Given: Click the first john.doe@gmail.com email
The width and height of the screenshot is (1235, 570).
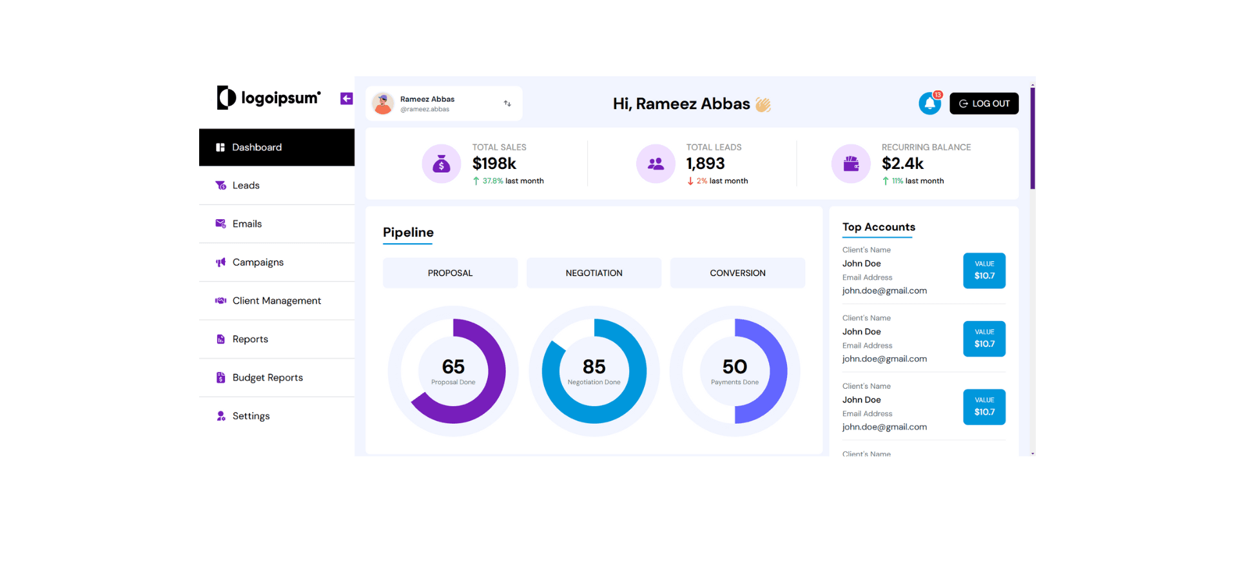Looking at the screenshot, I should point(884,291).
